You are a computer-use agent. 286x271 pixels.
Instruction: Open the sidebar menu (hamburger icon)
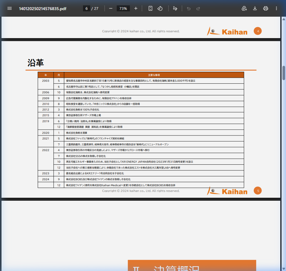click(x=10, y=8)
